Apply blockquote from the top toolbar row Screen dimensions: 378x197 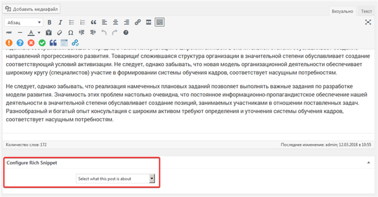(93, 22)
